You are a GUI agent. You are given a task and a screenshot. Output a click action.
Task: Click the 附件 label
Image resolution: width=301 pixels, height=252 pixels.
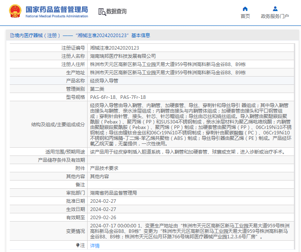point(80,168)
